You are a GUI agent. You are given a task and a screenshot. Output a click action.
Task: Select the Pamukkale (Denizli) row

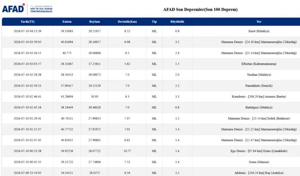tap(151, 86)
